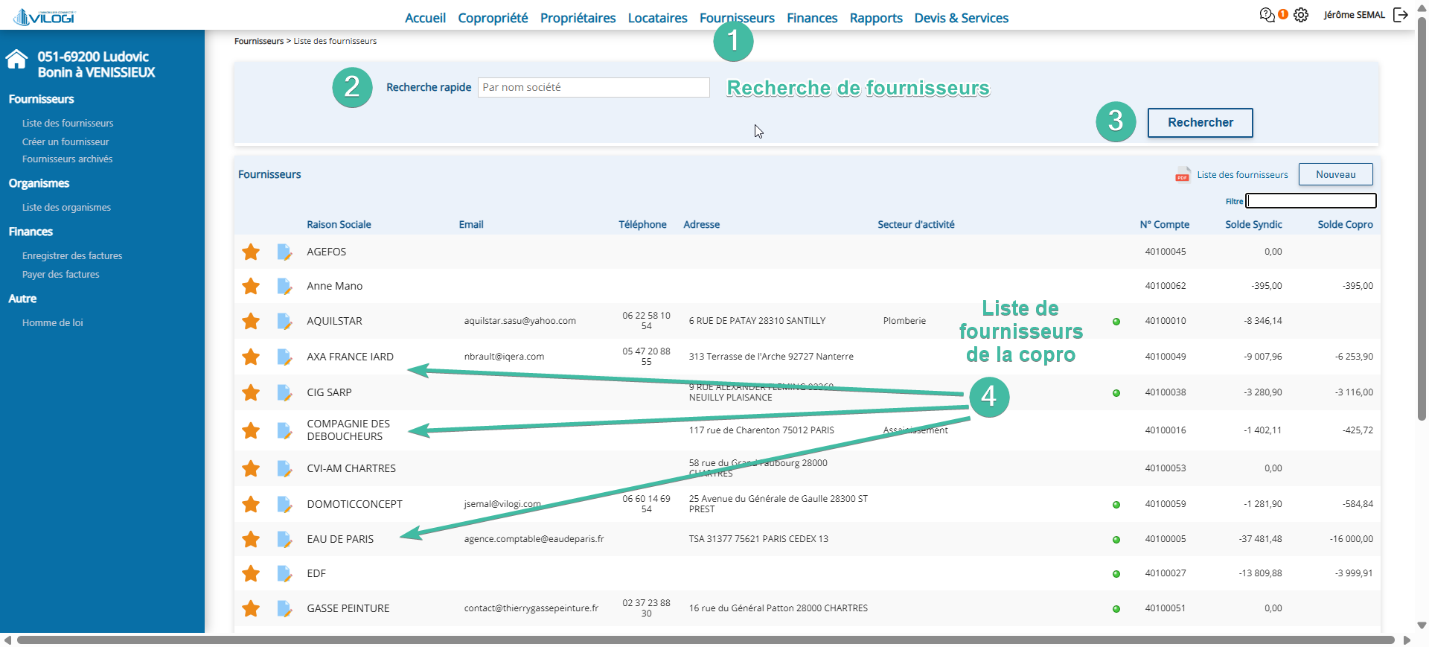Open the Devis & Services menu

[962, 18]
